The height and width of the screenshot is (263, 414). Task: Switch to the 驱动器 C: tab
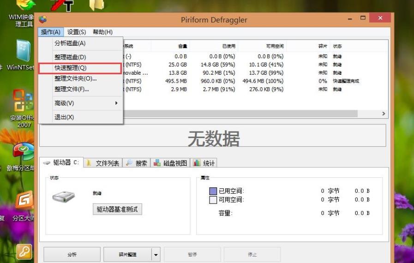click(61, 162)
